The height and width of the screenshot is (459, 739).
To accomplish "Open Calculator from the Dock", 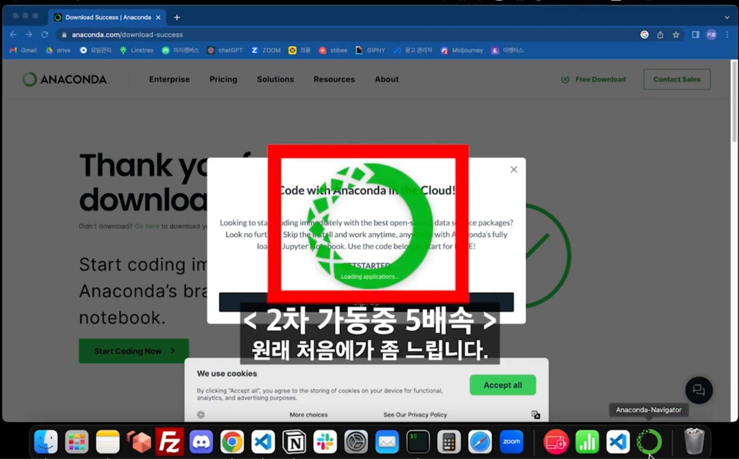I will [x=449, y=442].
